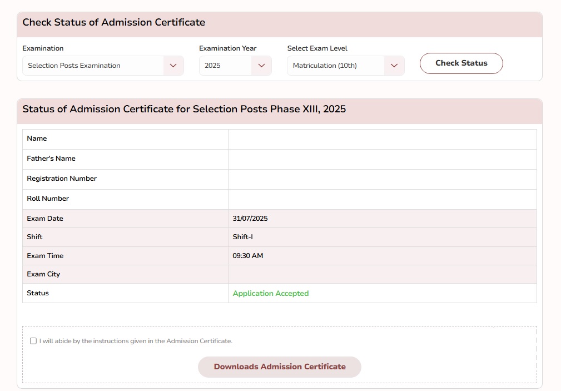This screenshot has width=561, height=391.
Task: Click the chevron arrow beside year 2025
Action: click(261, 66)
